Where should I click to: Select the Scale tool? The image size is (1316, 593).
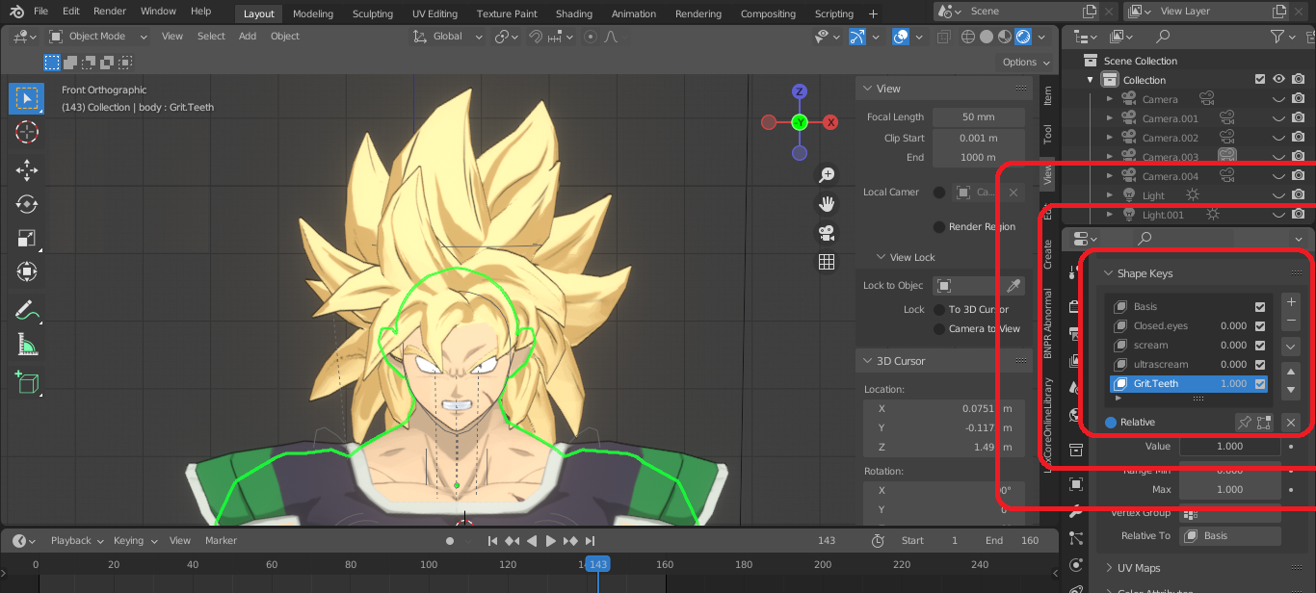pos(27,238)
